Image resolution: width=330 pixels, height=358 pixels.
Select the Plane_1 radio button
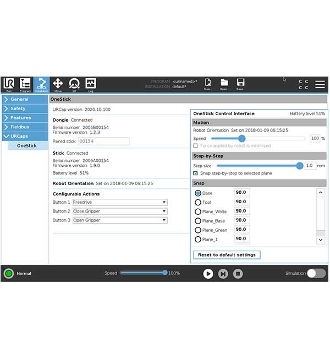[x=198, y=239]
